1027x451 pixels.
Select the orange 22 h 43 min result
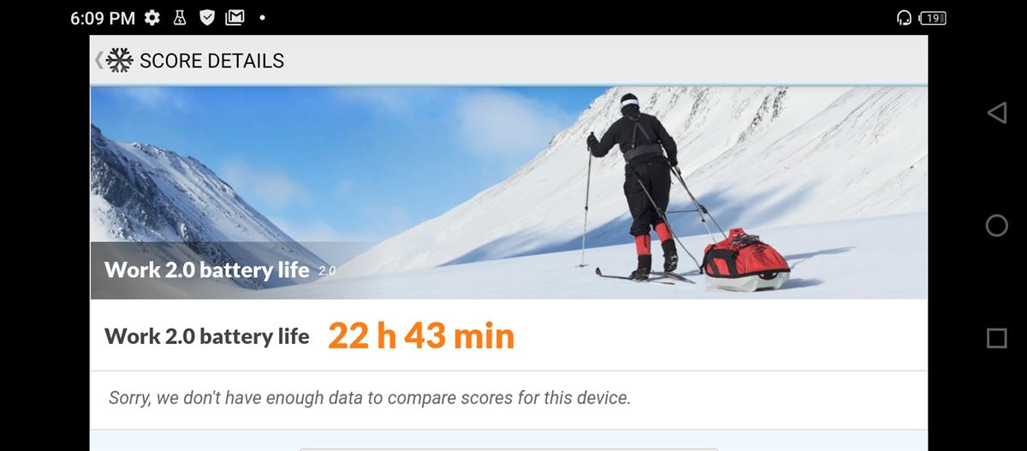coord(421,336)
